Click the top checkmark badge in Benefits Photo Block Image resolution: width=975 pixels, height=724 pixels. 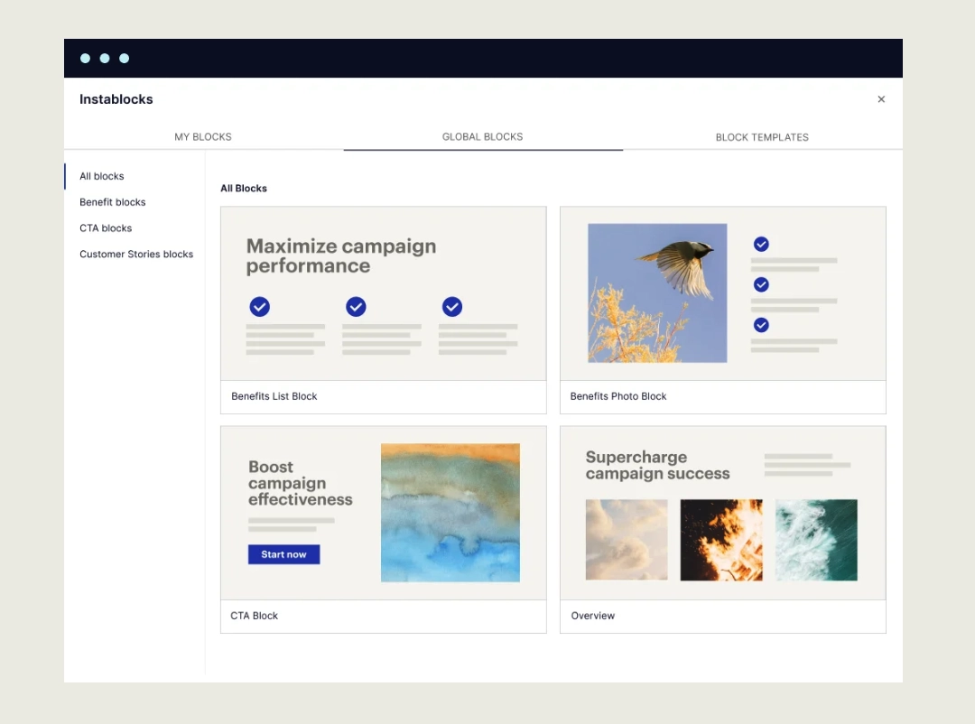point(761,244)
